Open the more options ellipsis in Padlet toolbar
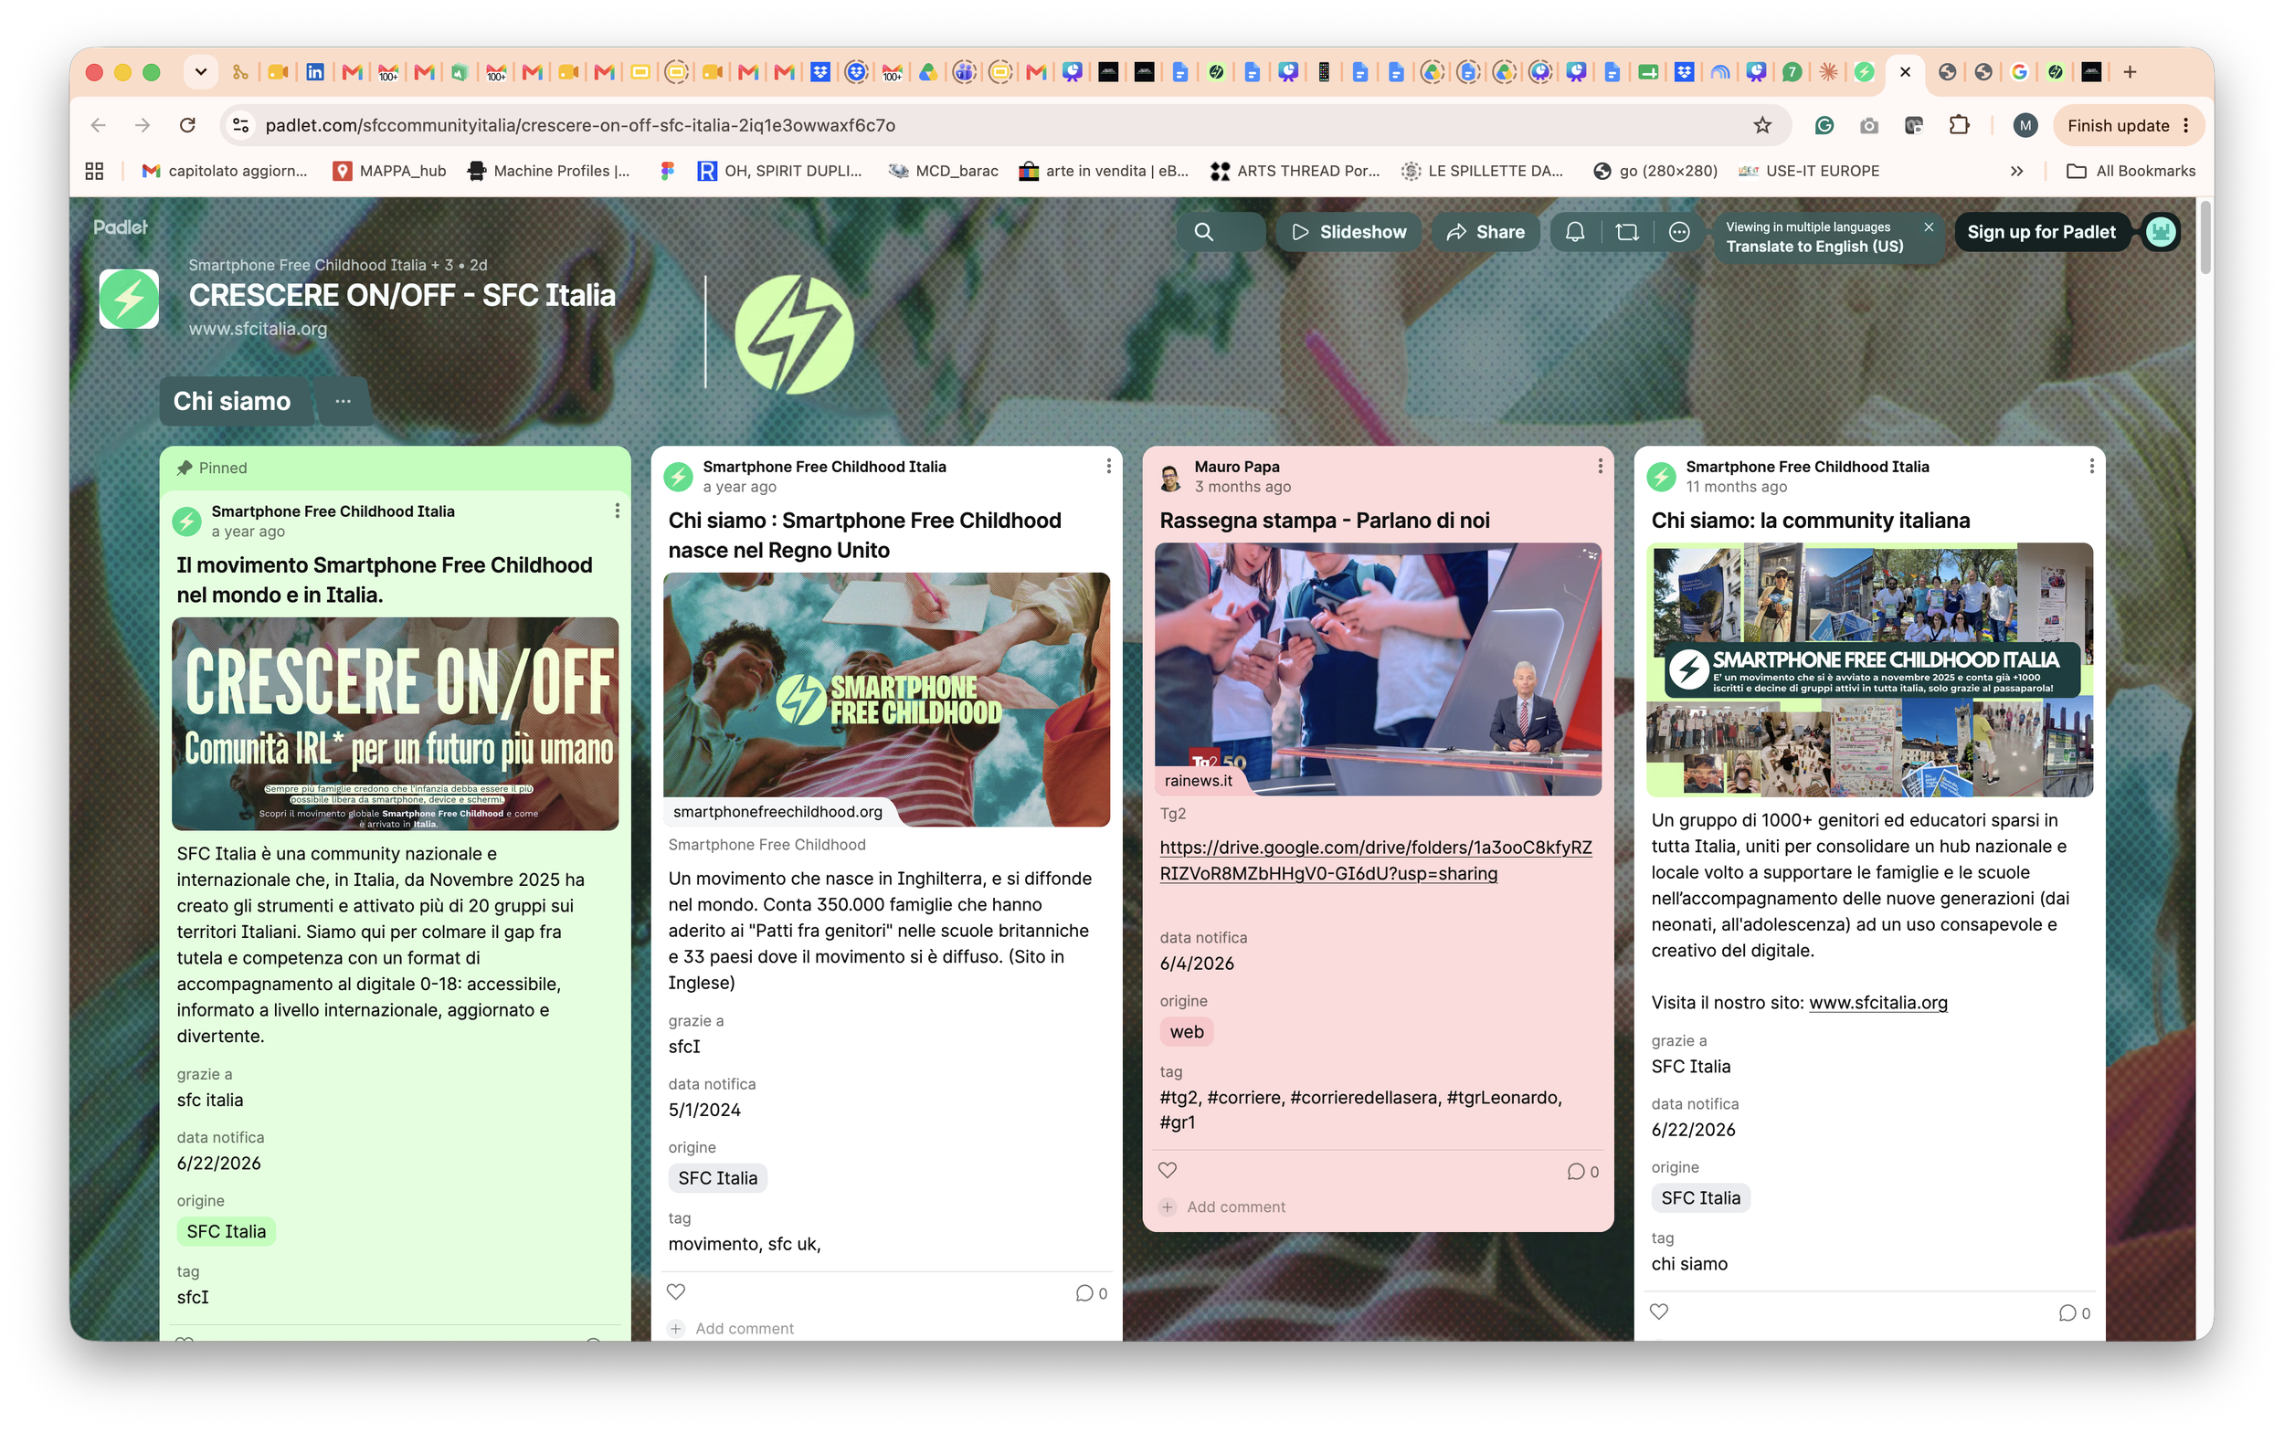The width and height of the screenshot is (2284, 1433). click(x=1679, y=232)
